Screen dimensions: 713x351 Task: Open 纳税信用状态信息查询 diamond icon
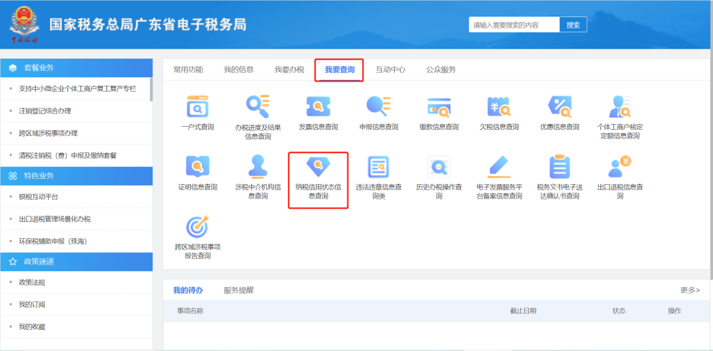point(318,168)
